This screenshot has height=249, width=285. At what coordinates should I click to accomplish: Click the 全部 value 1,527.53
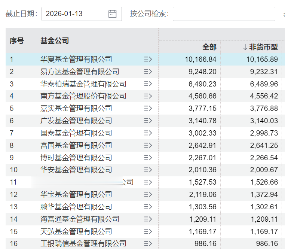coord(202,182)
